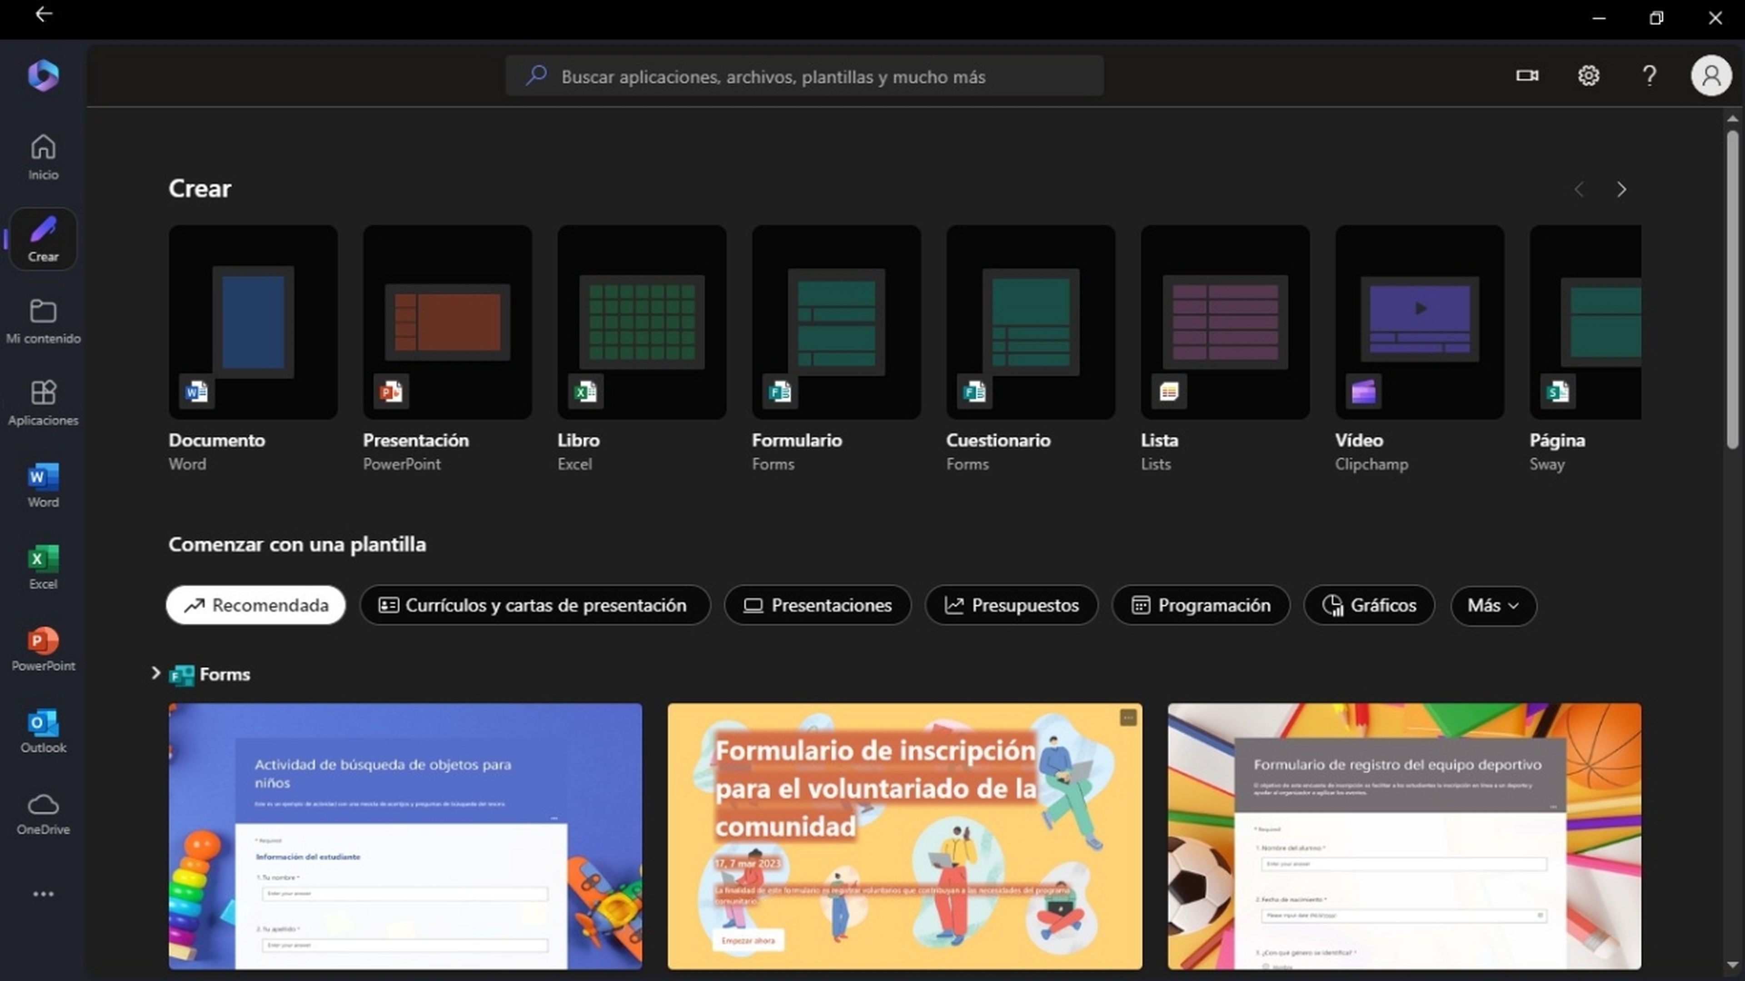Click the scrollbar up arrow
This screenshot has width=1745, height=981.
pyautogui.click(x=1732, y=119)
